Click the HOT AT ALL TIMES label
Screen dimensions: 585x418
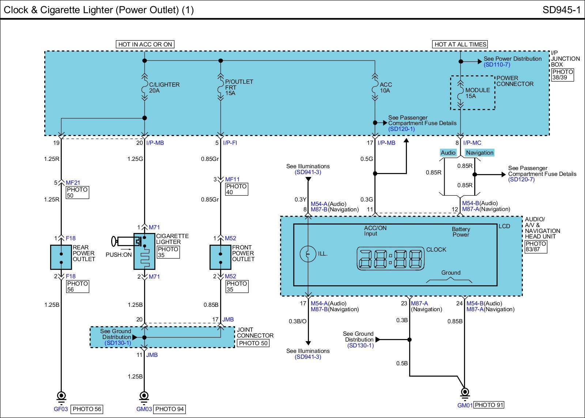460,44
